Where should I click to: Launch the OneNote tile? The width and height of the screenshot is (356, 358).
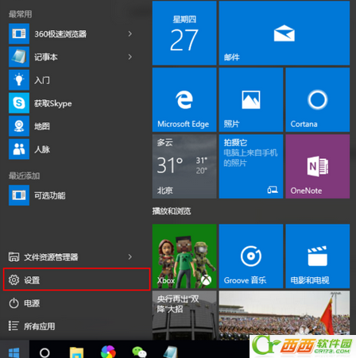318,167
